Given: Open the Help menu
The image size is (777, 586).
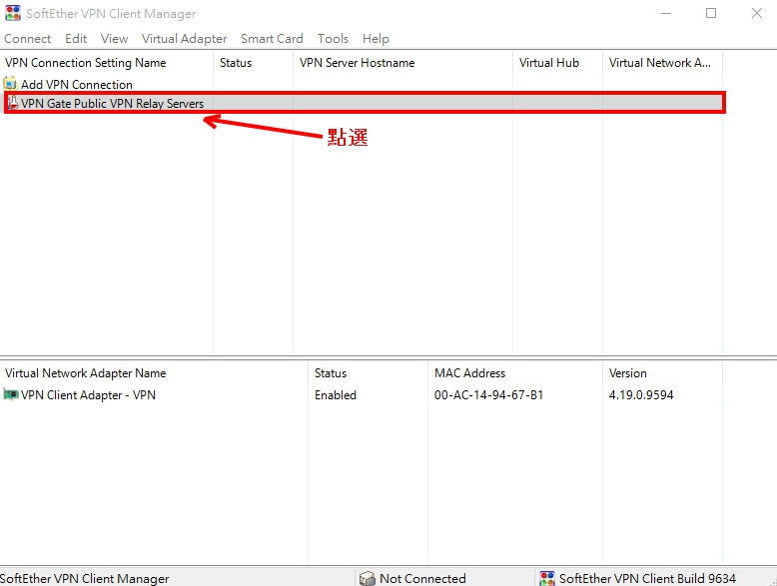Looking at the screenshot, I should point(376,39).
